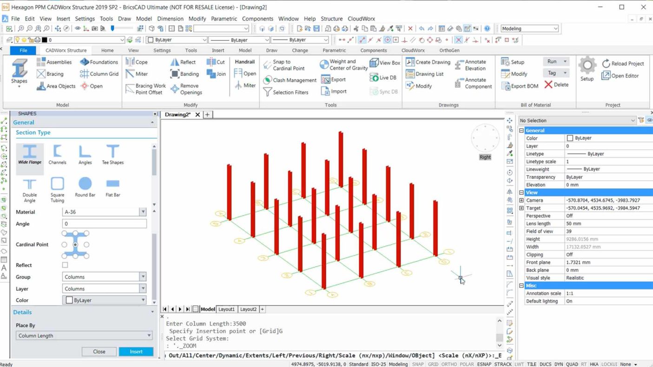Screen dimensions: 653x367
Task: Toggle ORTHO mode in status bar
Action: (x=449, y=364)
